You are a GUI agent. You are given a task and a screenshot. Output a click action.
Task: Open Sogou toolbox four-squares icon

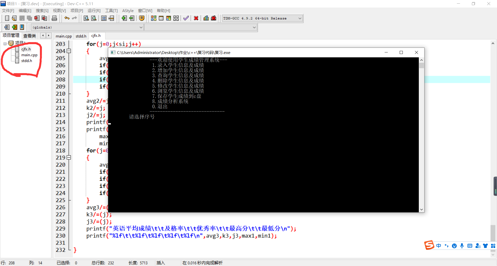coord(493,246)
